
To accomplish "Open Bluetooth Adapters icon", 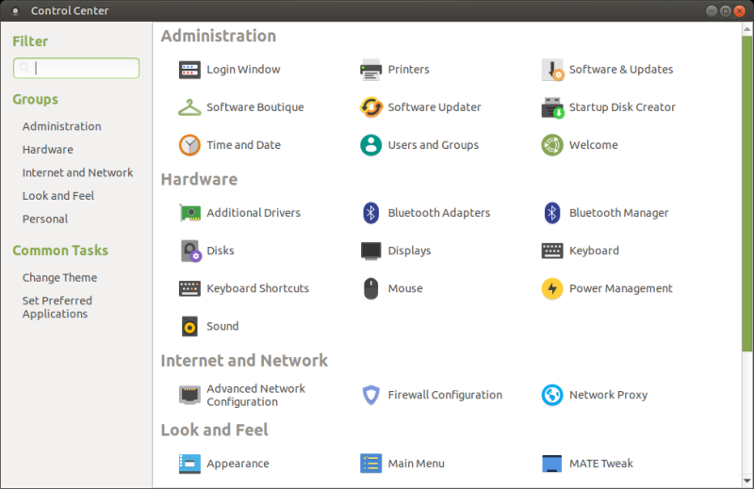I will 370,213.
